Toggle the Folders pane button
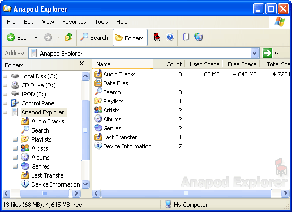Image resolution: width=292 pixels, height=212 pixels. (130, 38)
